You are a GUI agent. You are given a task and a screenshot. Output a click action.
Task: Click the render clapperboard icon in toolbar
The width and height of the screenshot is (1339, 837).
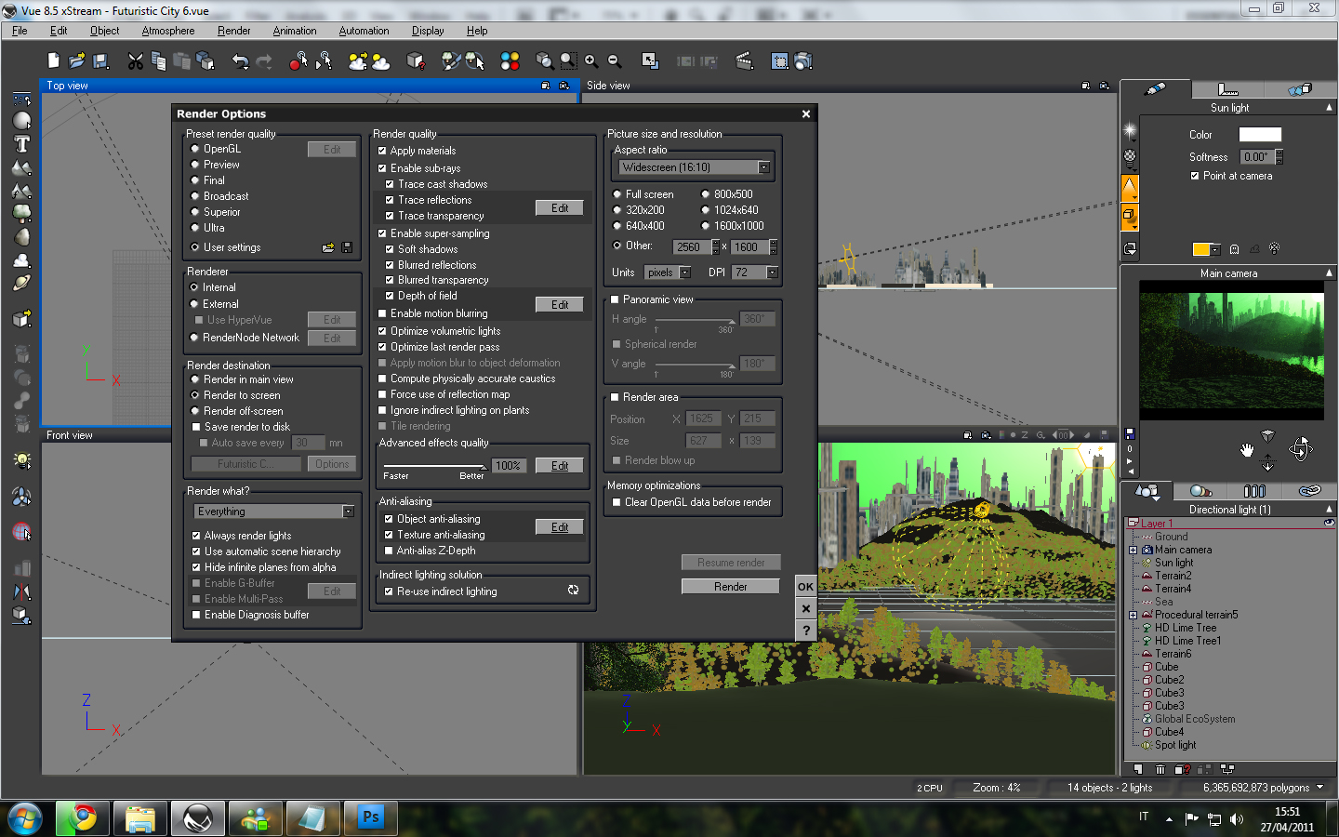[744, 61]
